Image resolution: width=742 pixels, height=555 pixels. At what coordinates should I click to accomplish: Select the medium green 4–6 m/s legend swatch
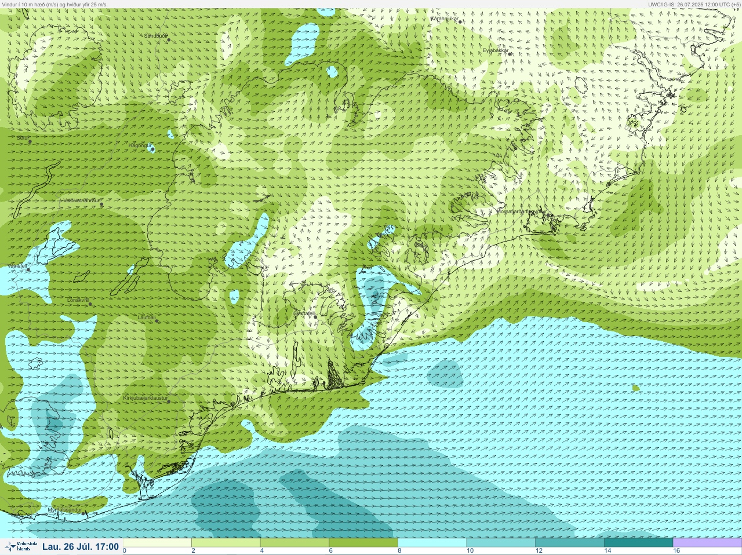(x=294, y=543)
